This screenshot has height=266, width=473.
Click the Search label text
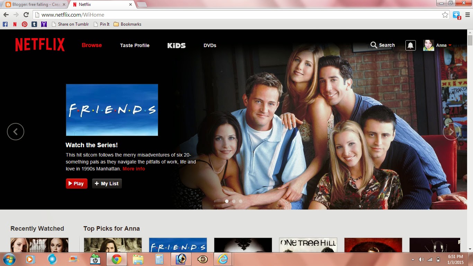[x=387, y=45]
